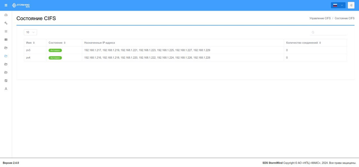Open the apps grid menu icon
The width and height of the screenshot is (359, 167).
click(6, 5)
